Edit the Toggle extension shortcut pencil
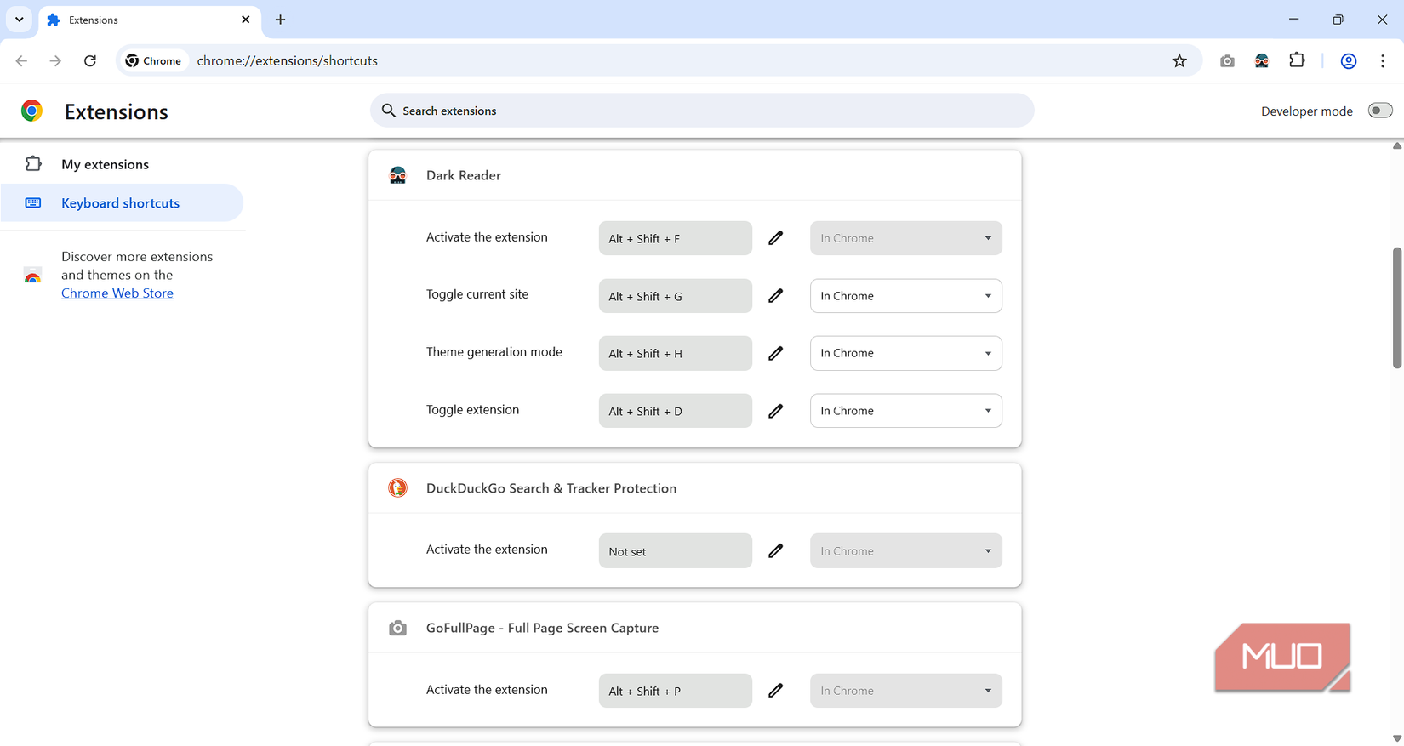 click(x=775, y=411)
